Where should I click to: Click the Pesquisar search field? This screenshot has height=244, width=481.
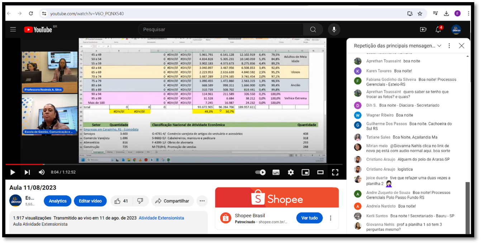[x=220, y=30]
